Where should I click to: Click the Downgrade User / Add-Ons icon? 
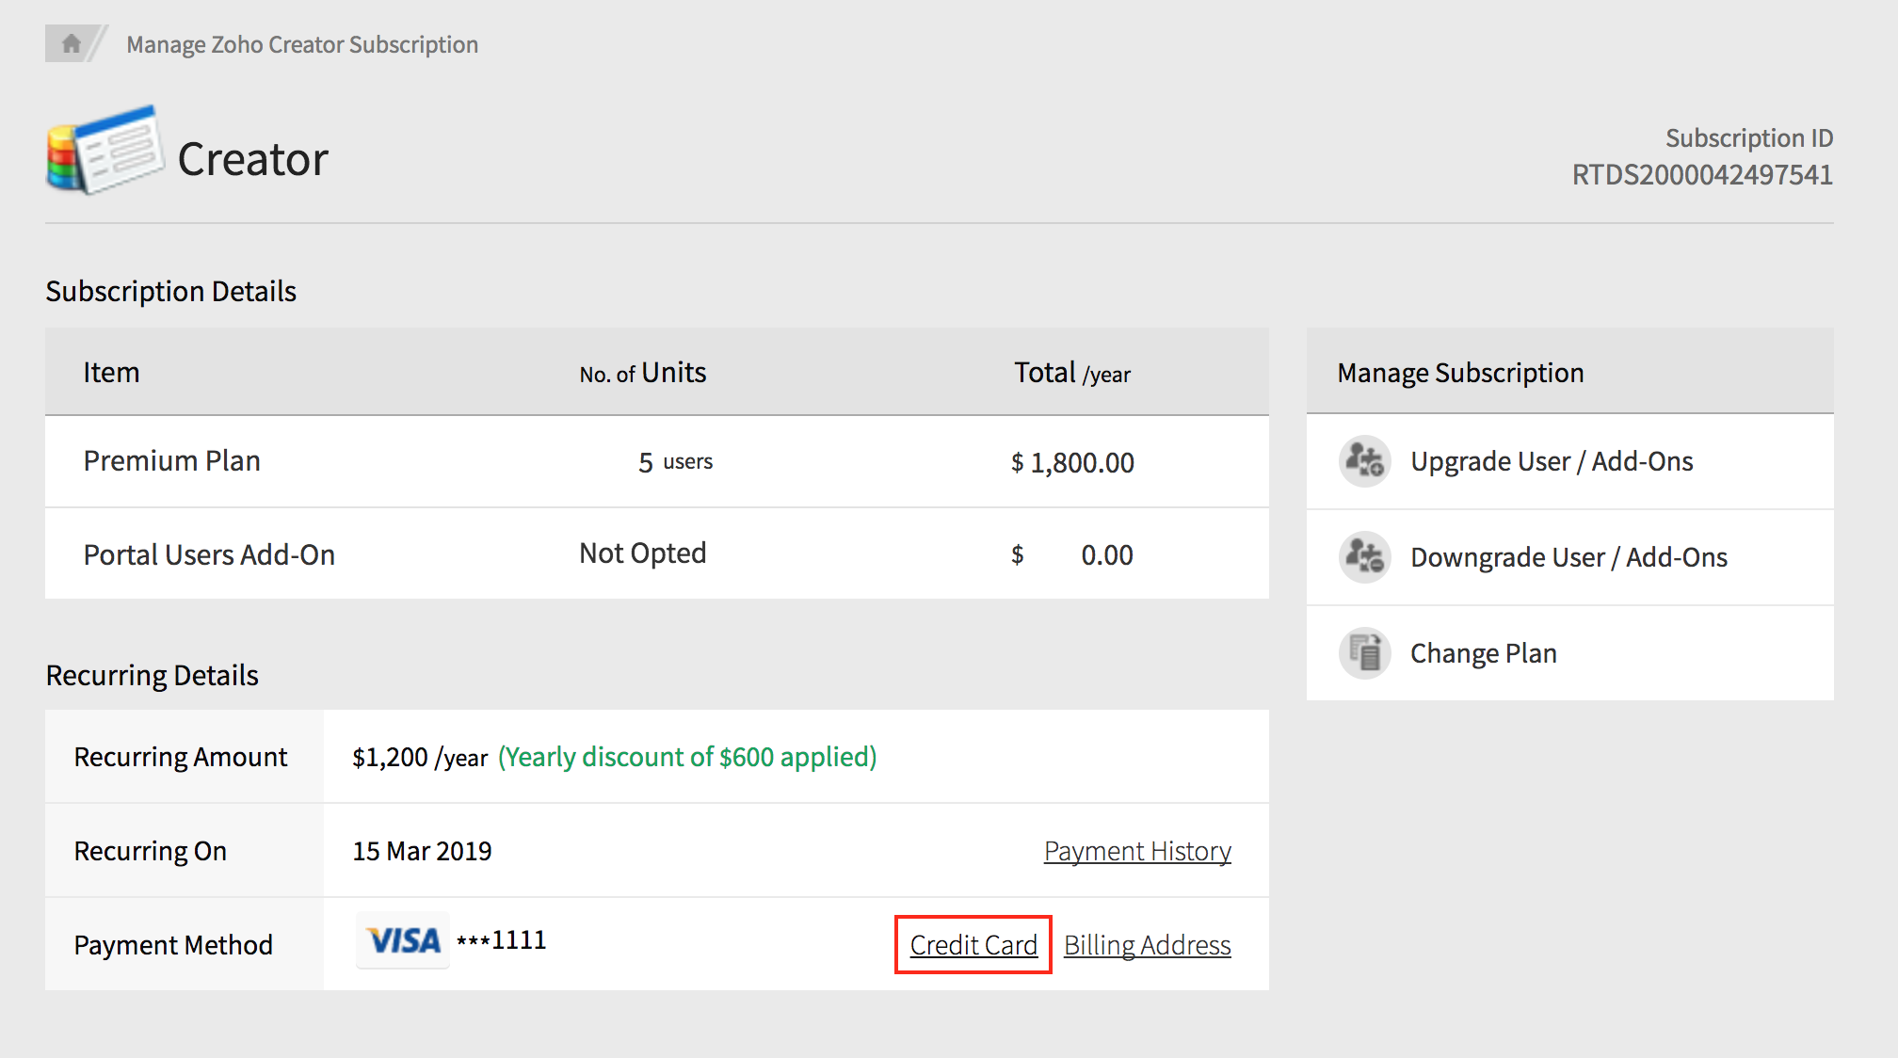1364,557
